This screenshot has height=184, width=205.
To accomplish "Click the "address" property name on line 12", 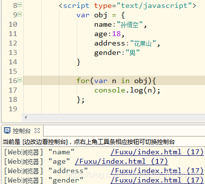I will [x=109, y=43].
